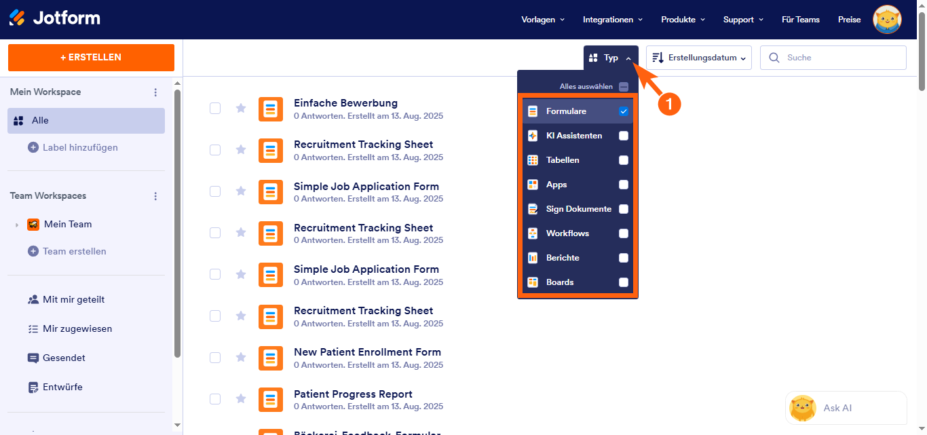Click the Sign Dokumente icon in the dropdown

[533, 209]
